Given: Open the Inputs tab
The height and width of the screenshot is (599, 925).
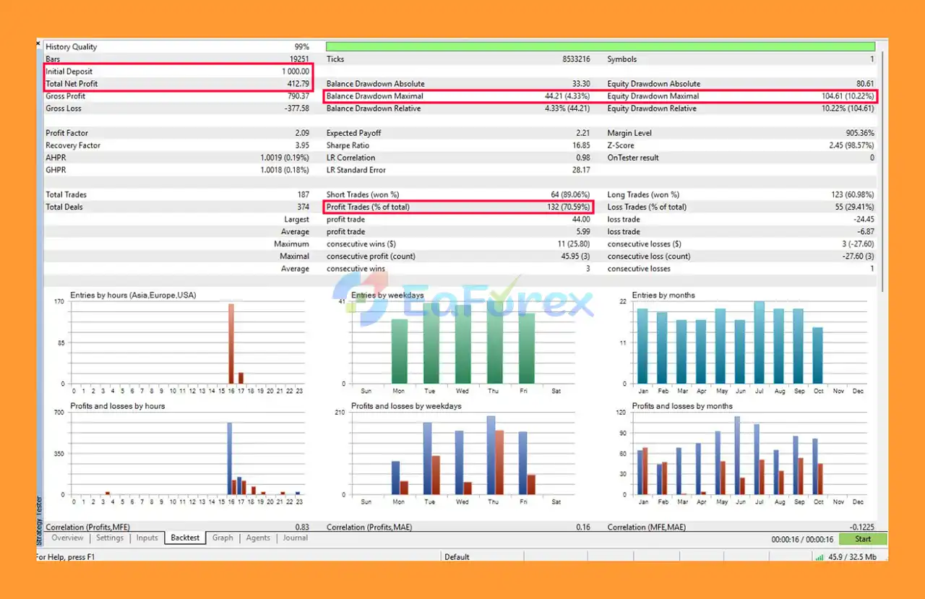Looking at the screenshot, I should 147,538.
